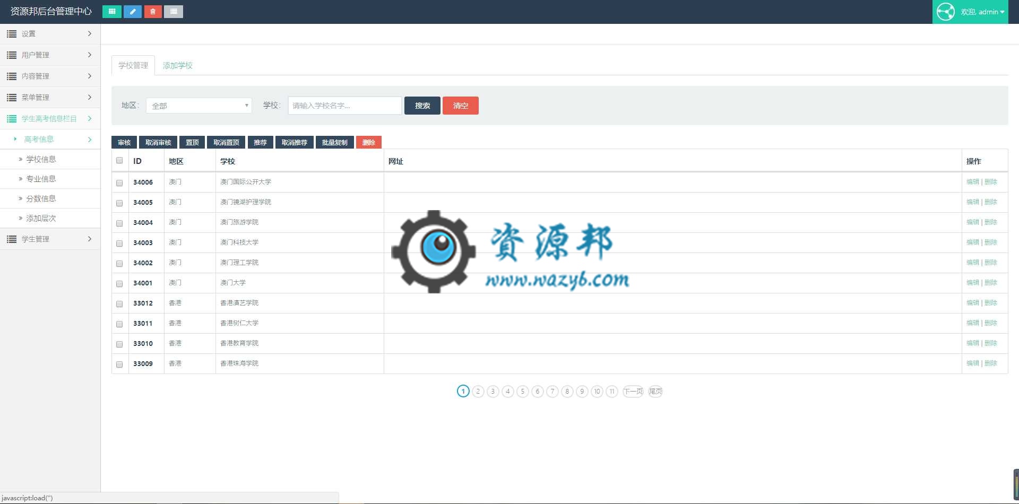The width and height of the screenshot is (1019, 504).
Task: Click the 审核 approve button
Action: click(x=124, y=142)
